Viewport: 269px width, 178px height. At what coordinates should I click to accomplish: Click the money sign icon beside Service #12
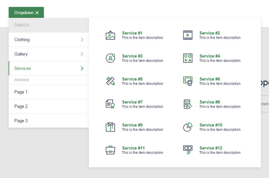(x=188, y=150)
